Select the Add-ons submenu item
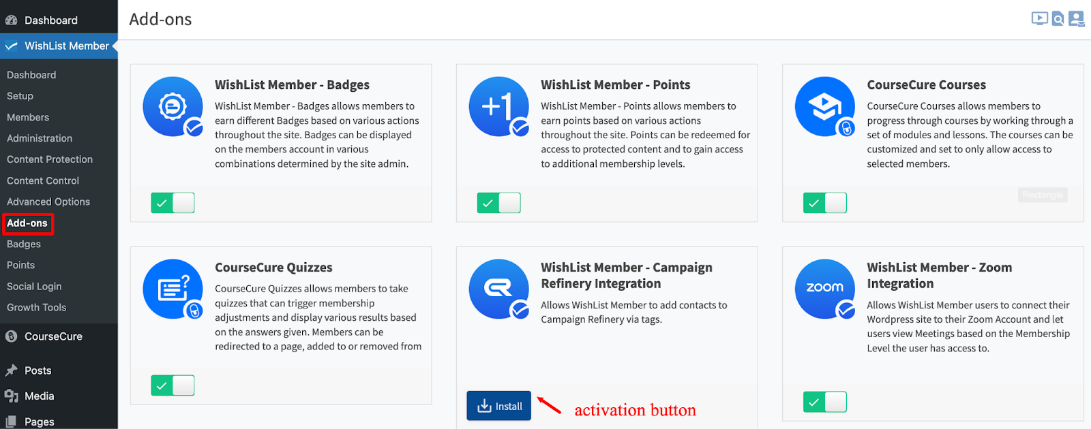This screenshot has height=429, width=1091. click(27, 223)
